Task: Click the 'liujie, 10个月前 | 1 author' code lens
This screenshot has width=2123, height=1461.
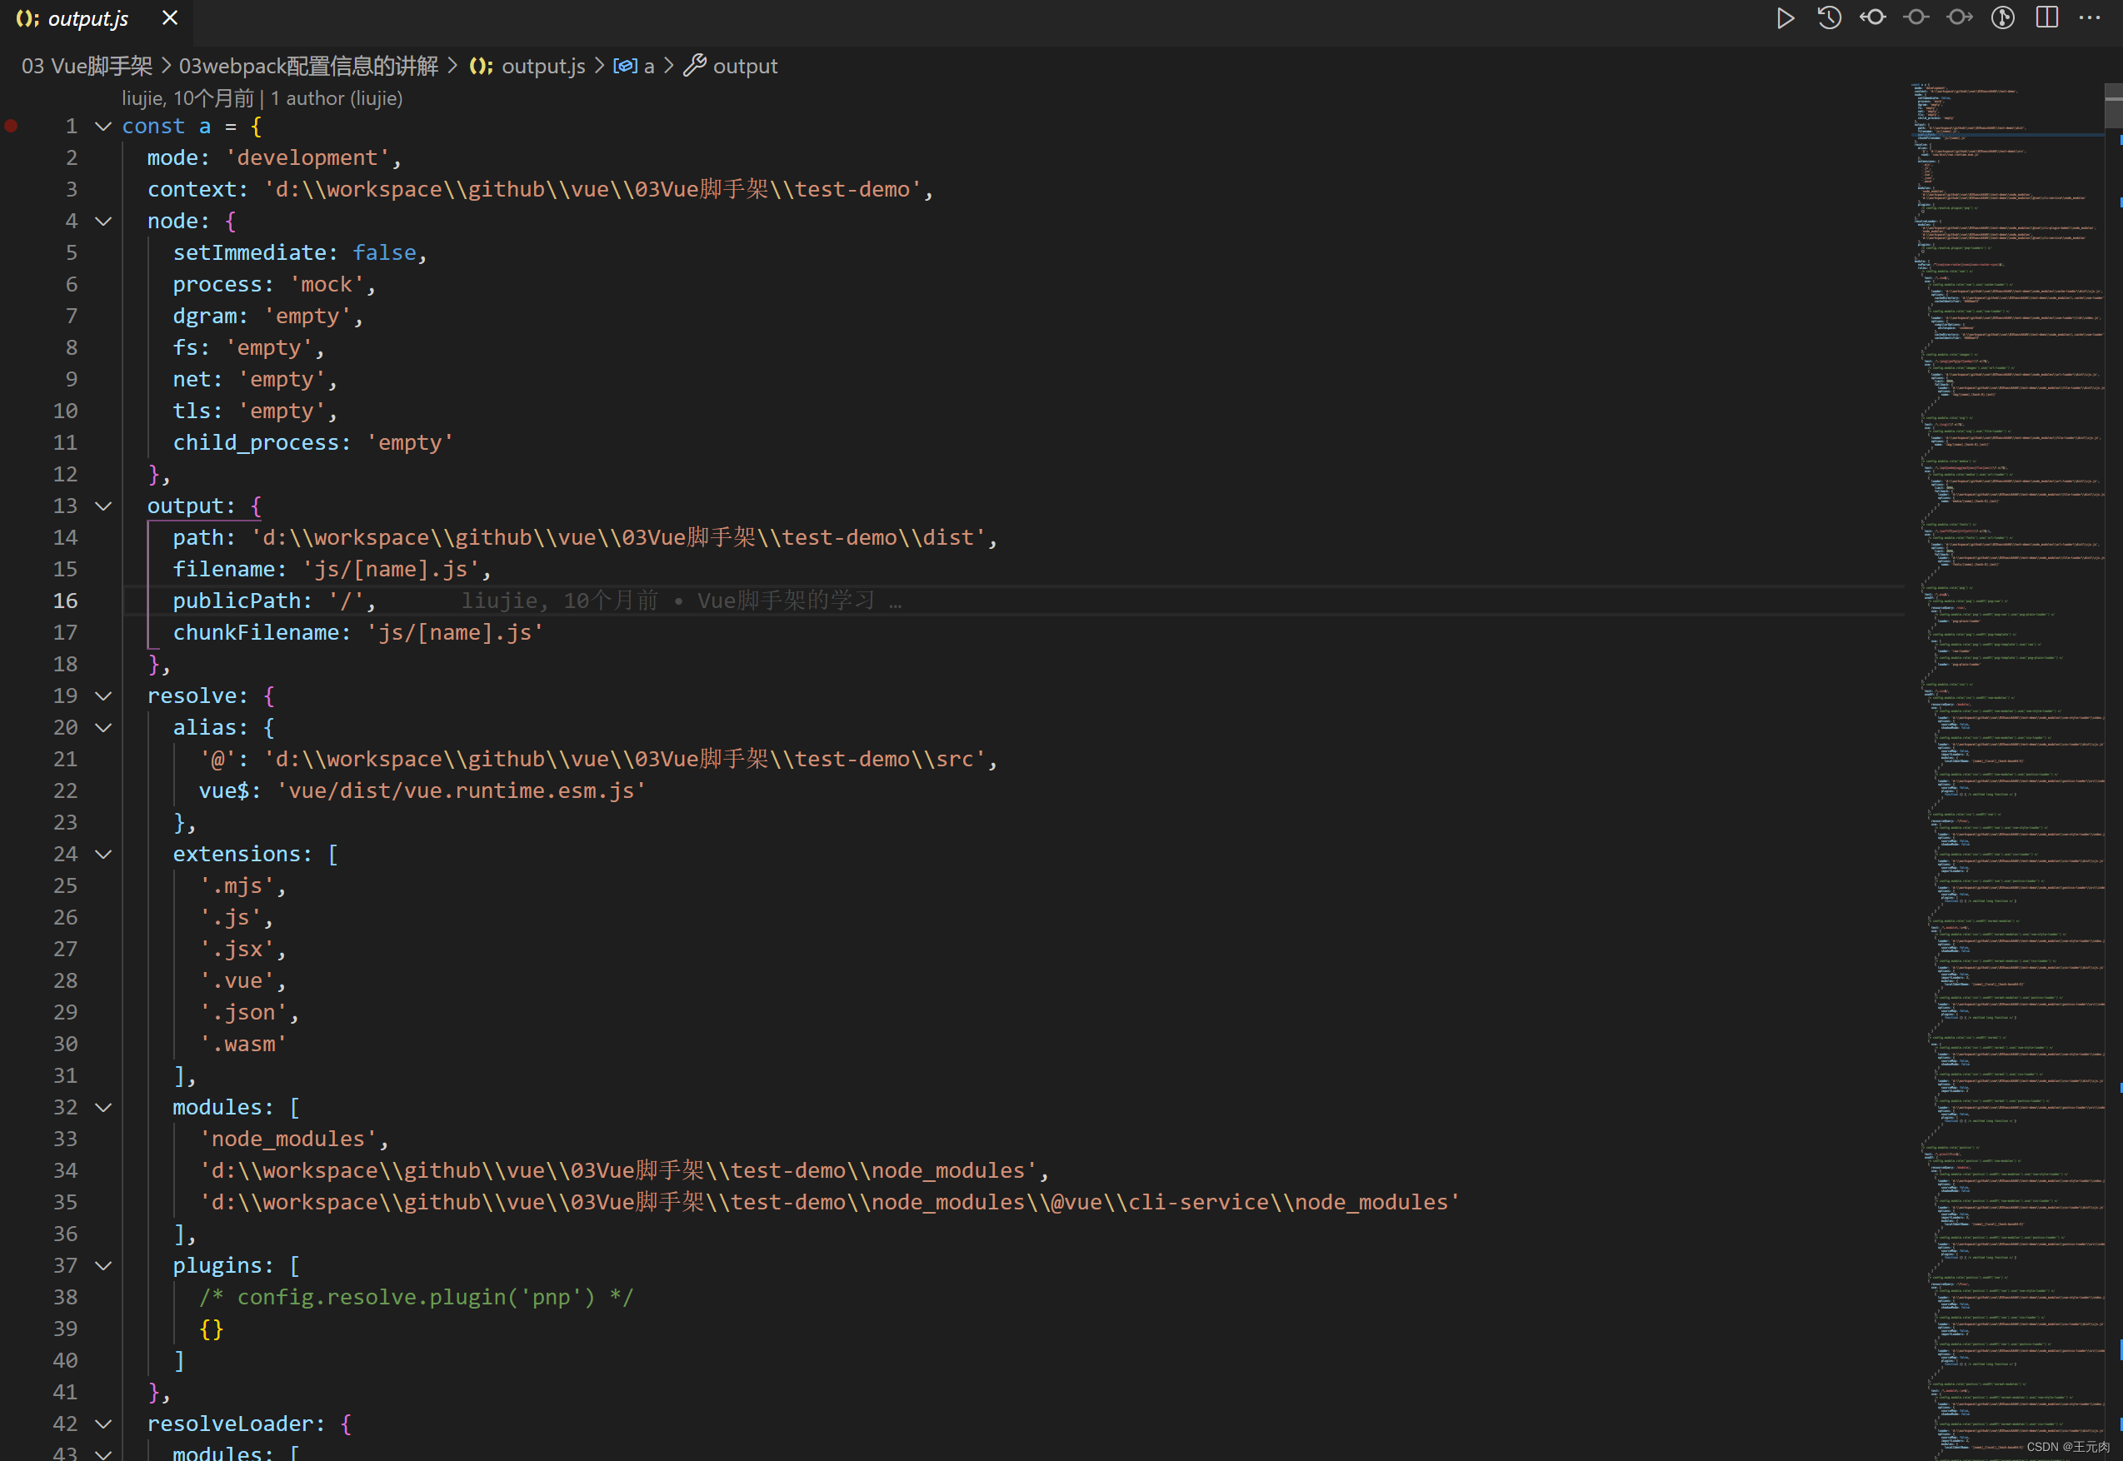Action: (x=262, y=98)
